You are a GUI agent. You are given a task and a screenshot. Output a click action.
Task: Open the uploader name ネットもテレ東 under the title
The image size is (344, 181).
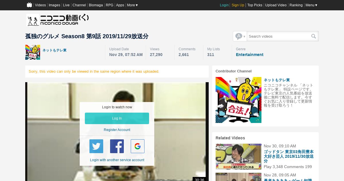[54, 50]
